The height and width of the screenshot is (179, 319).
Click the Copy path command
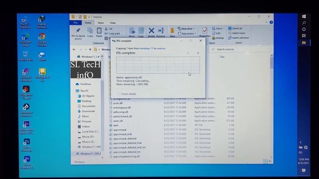point(112,33)
